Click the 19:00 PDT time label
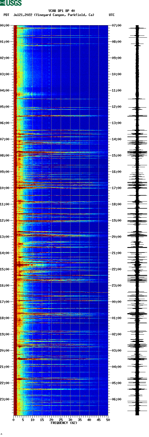Viewport: 149px width, 437px height. 5,334
